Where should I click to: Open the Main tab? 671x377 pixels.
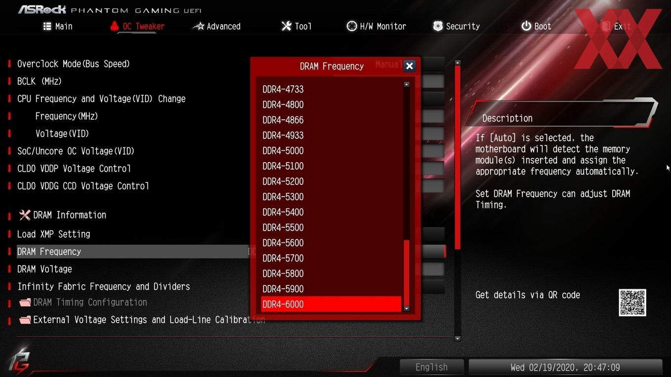click(x=58, y=26)
